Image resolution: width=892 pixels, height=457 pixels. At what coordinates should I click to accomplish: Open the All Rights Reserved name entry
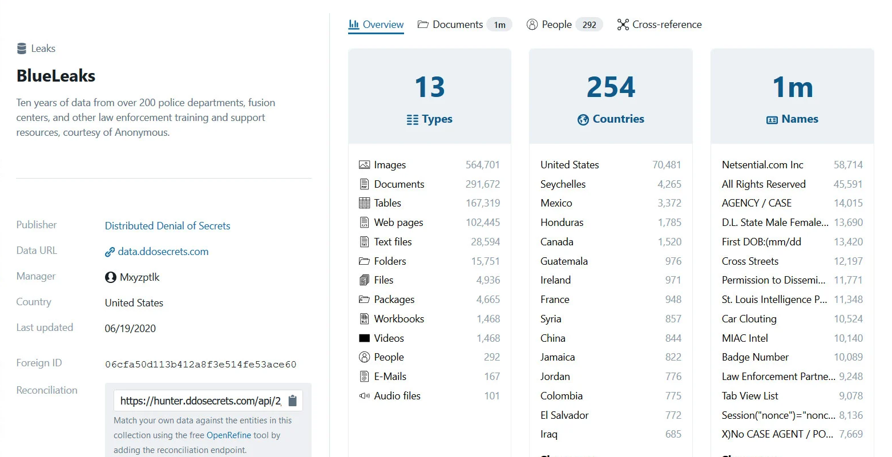pyautogui.click(x=792, y=184)
